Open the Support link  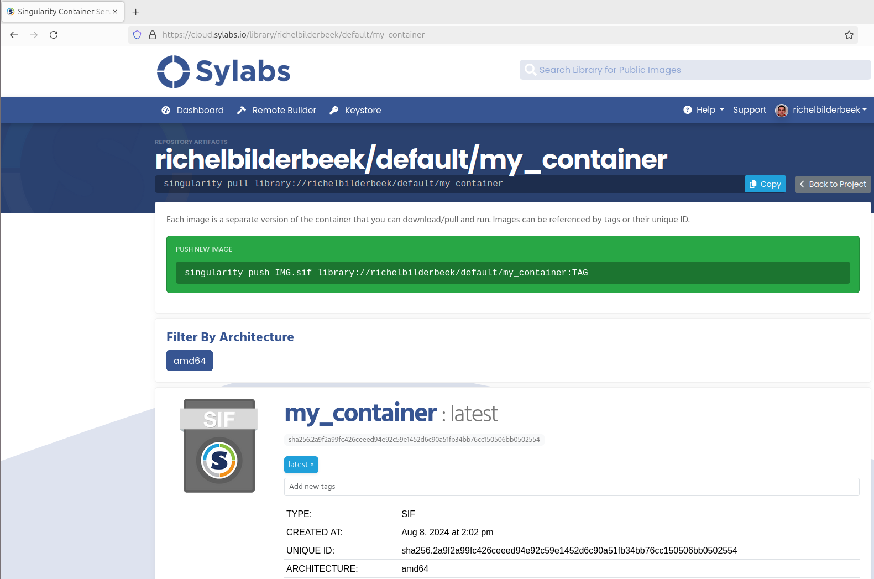click(x=749, y=110)
